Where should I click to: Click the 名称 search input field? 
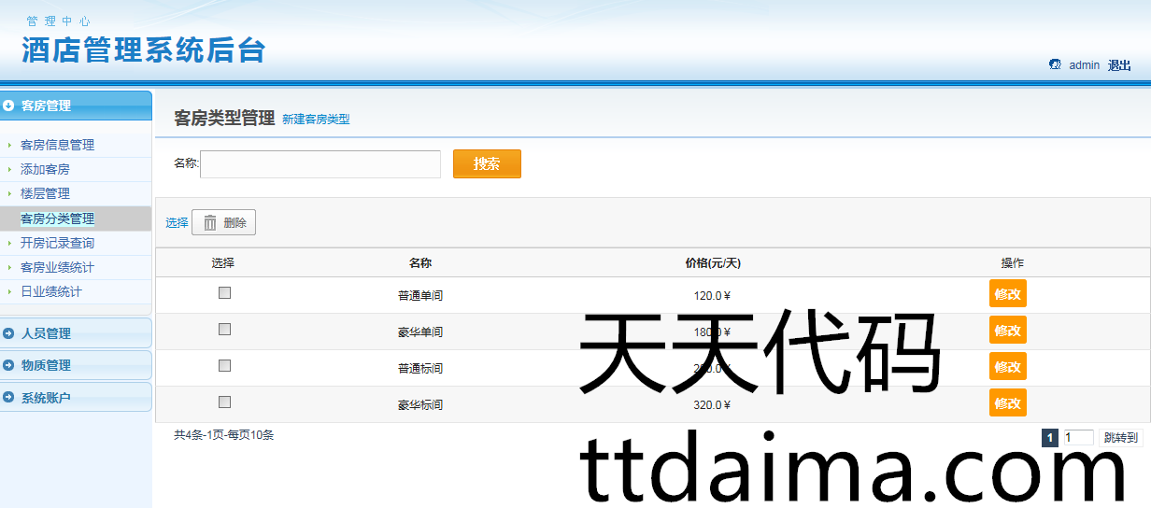320,164
